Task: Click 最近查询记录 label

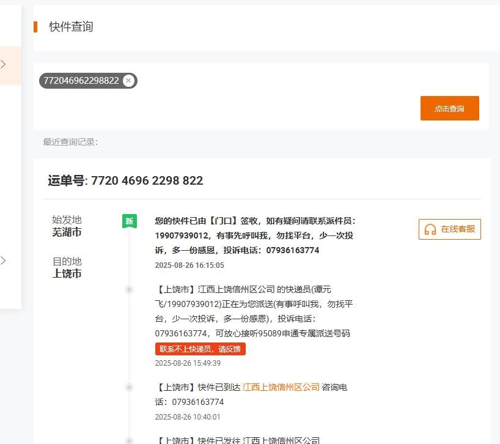Action: [x=70, y=142]
